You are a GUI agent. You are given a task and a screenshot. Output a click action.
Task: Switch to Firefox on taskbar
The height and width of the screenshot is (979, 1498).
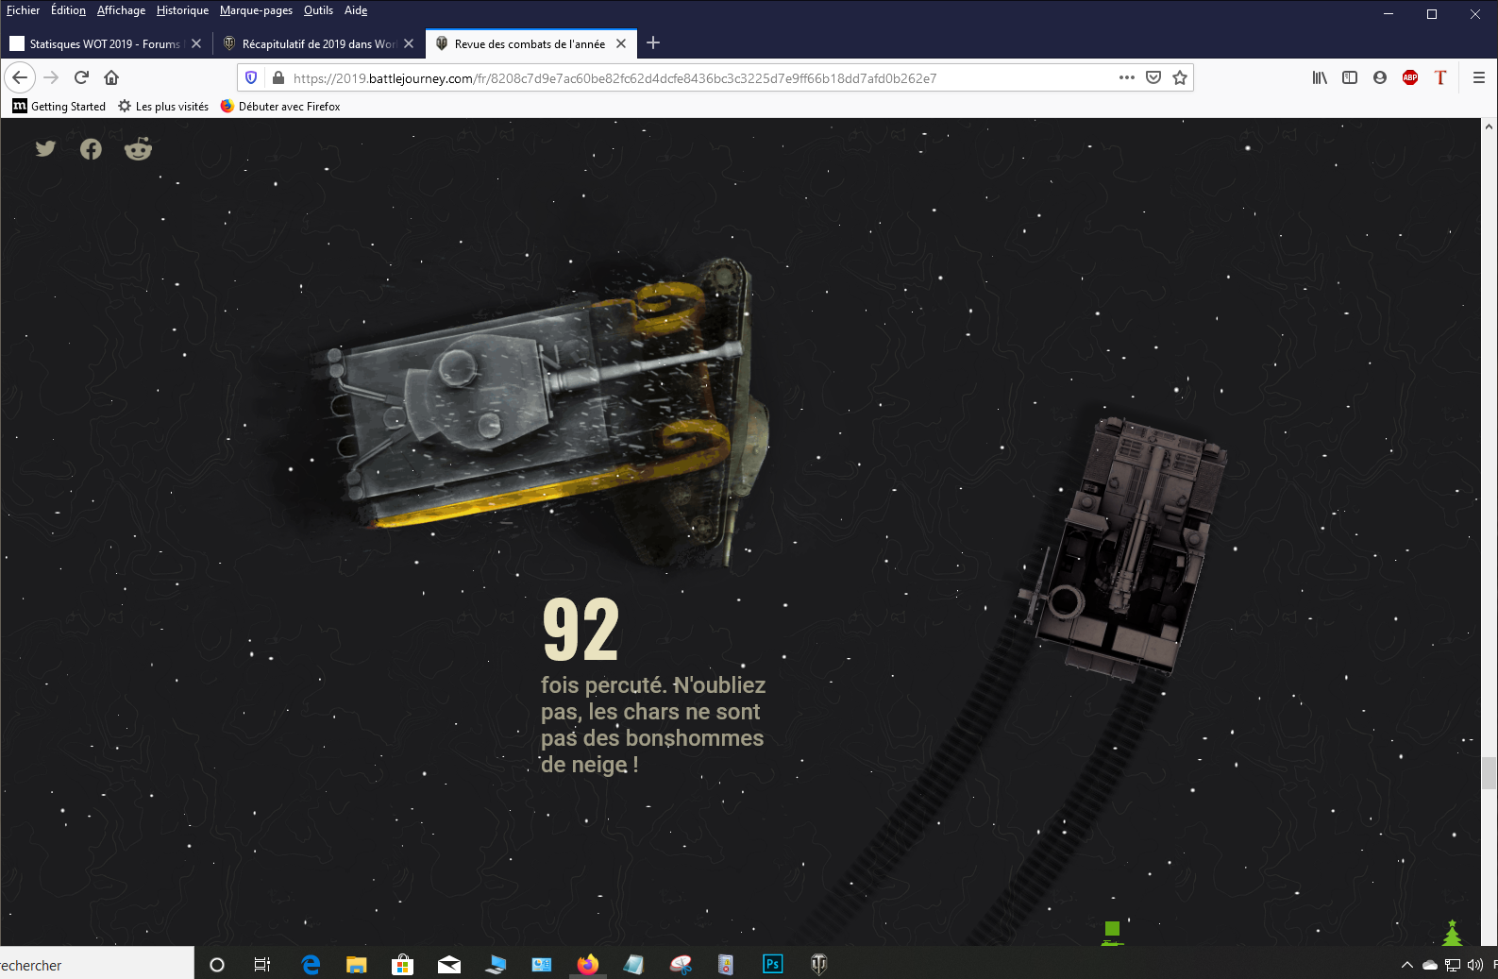588,964
